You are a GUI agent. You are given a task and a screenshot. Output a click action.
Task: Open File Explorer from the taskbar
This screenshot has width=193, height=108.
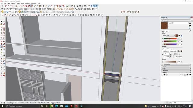52,106
